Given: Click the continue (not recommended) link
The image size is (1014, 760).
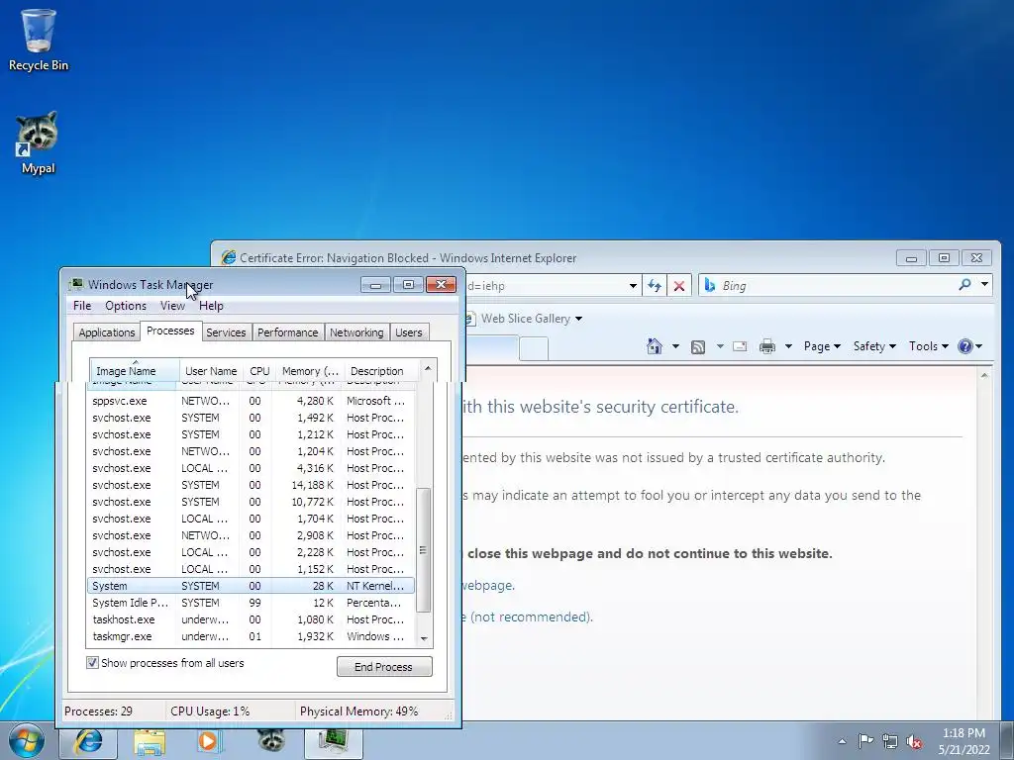Looking at the screenshot, I should 527,617.
